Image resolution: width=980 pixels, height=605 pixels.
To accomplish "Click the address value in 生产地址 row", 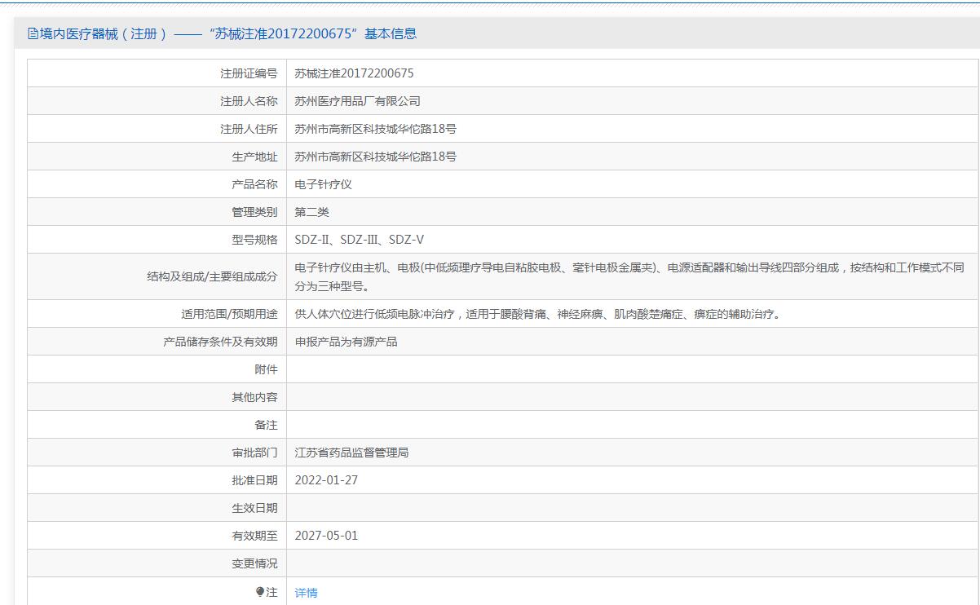I will [375, 157].
